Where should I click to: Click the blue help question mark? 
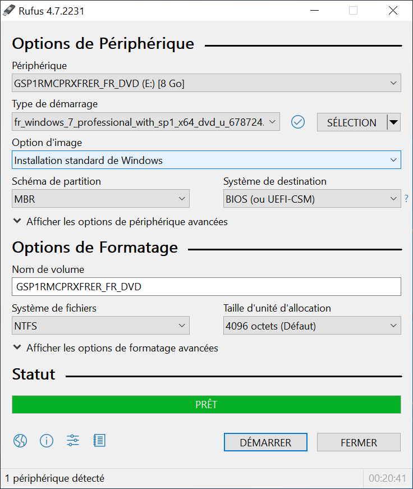click(x=406, y=198)
